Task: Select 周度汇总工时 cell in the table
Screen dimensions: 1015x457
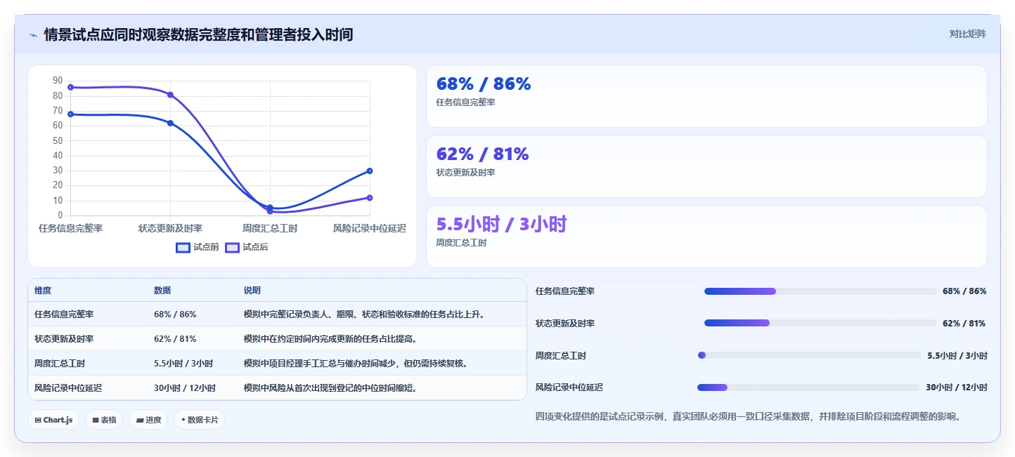Action: coord(60,364)
